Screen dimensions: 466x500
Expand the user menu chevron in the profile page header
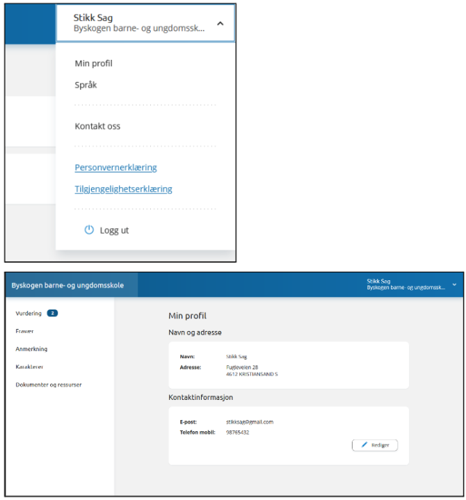click(454, 284)
